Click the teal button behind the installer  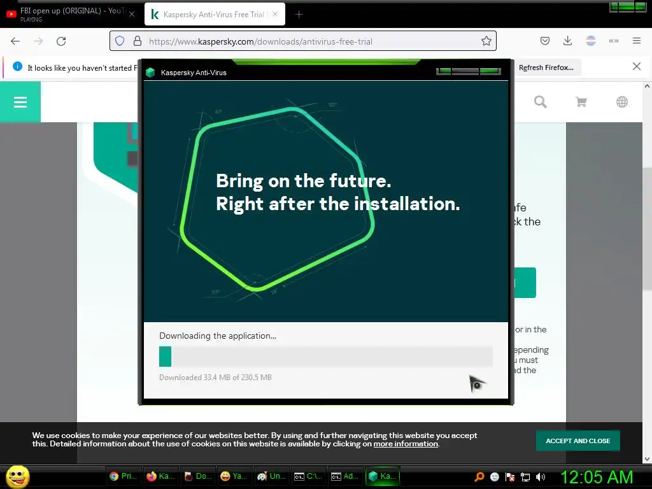pos(525,283)
